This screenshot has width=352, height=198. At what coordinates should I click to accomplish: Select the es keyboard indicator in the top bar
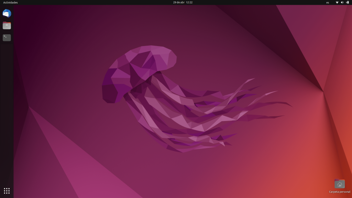[328, 2]
